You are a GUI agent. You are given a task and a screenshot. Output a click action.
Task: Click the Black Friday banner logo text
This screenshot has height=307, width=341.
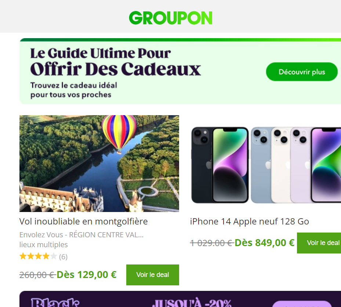click(55, 303)
